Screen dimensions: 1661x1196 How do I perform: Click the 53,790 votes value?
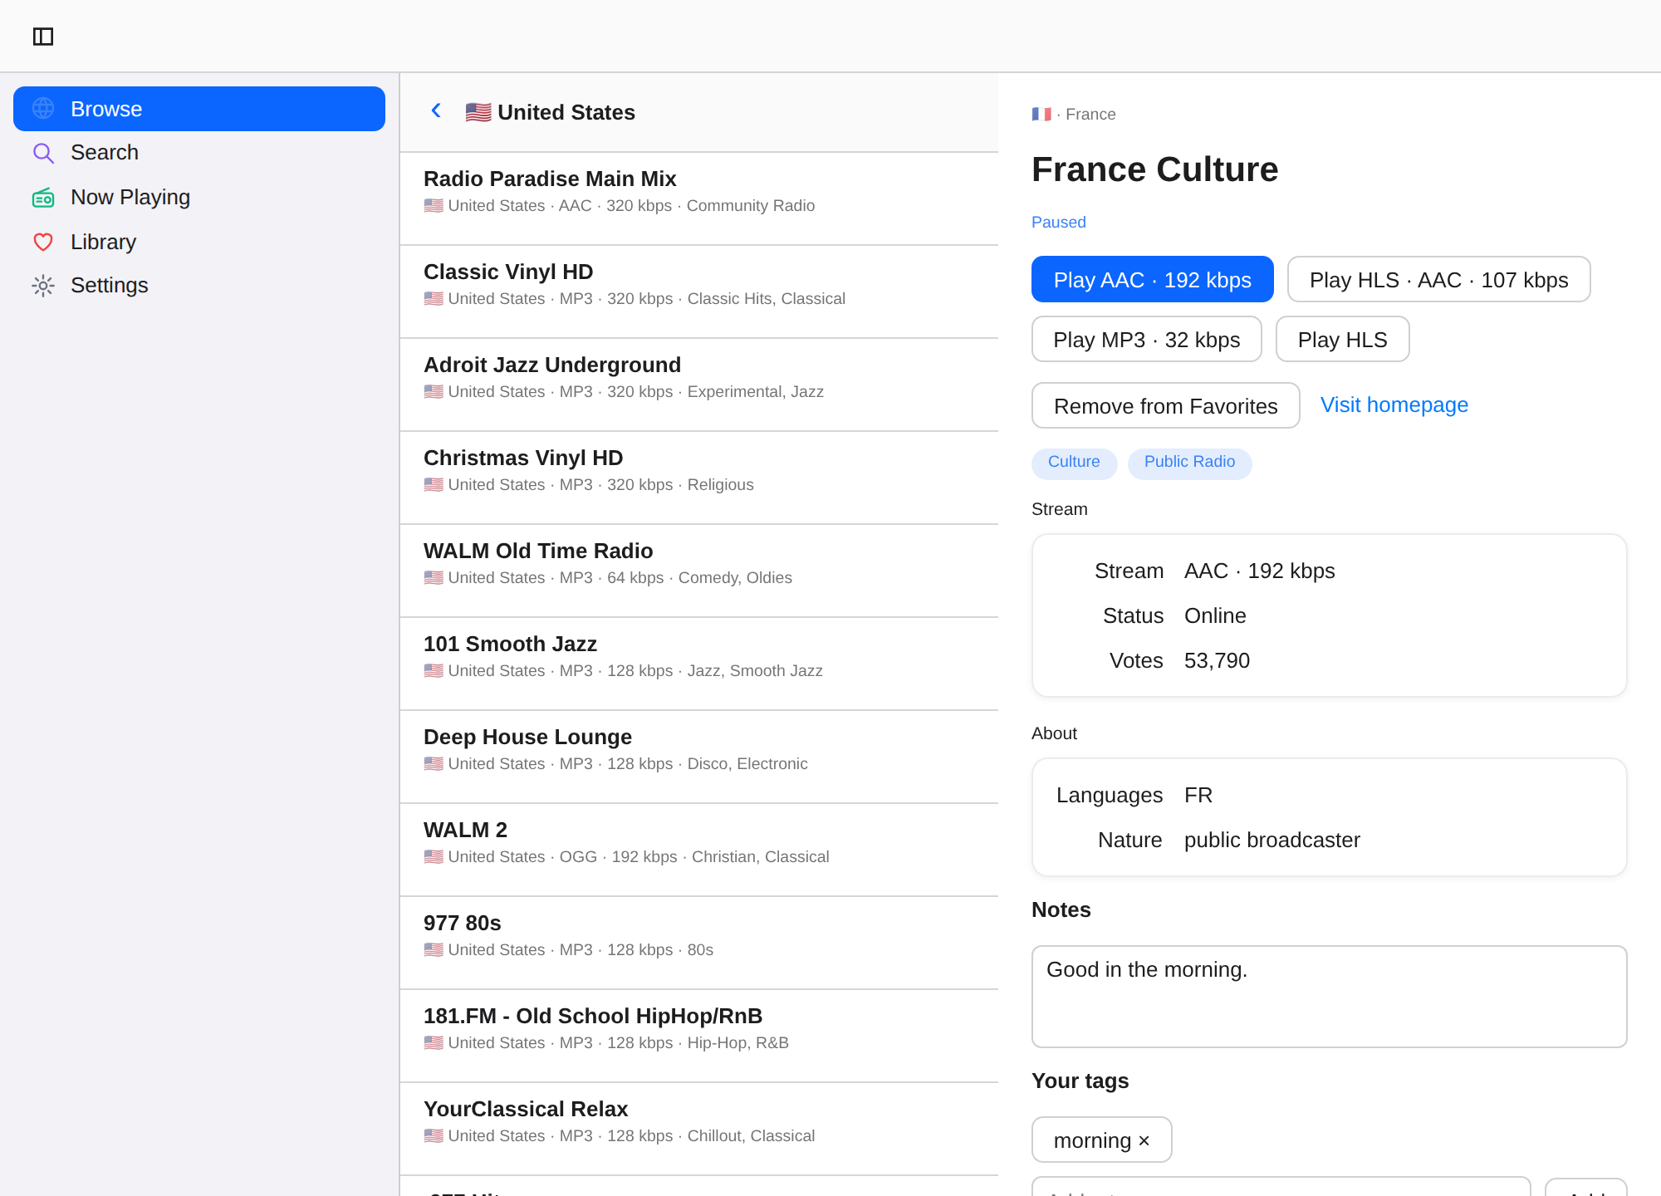1217,661
